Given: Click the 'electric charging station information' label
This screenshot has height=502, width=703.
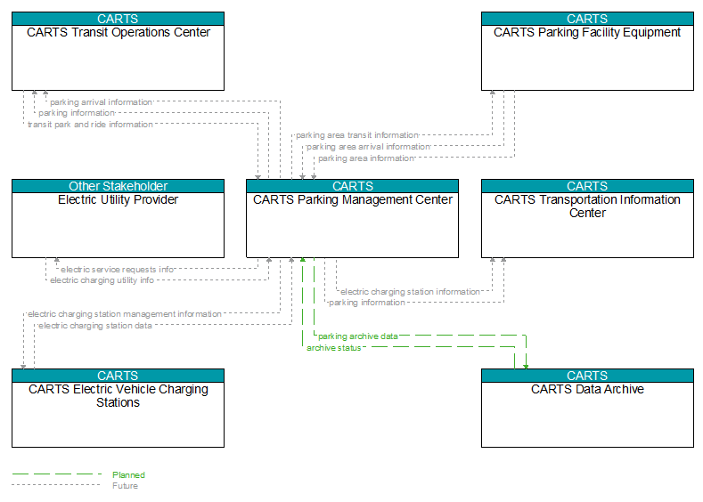Looking at the screenshot, I should tap(410, 292).
